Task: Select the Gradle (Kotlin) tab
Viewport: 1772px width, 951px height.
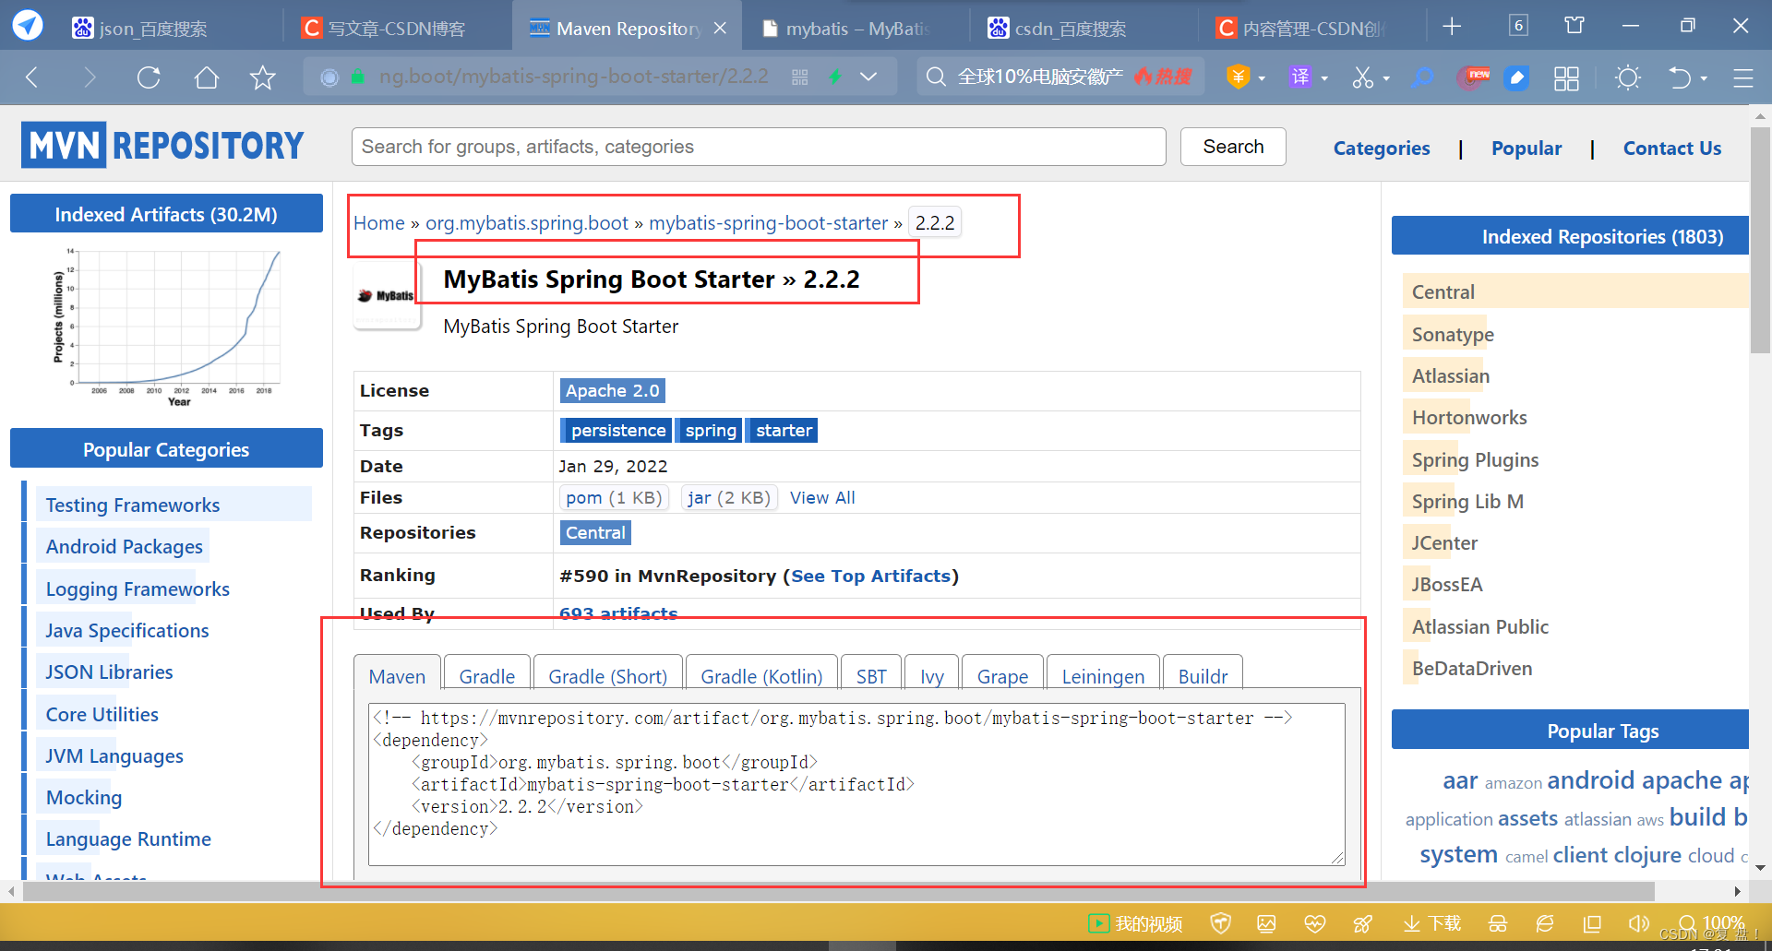Action: 761,676
